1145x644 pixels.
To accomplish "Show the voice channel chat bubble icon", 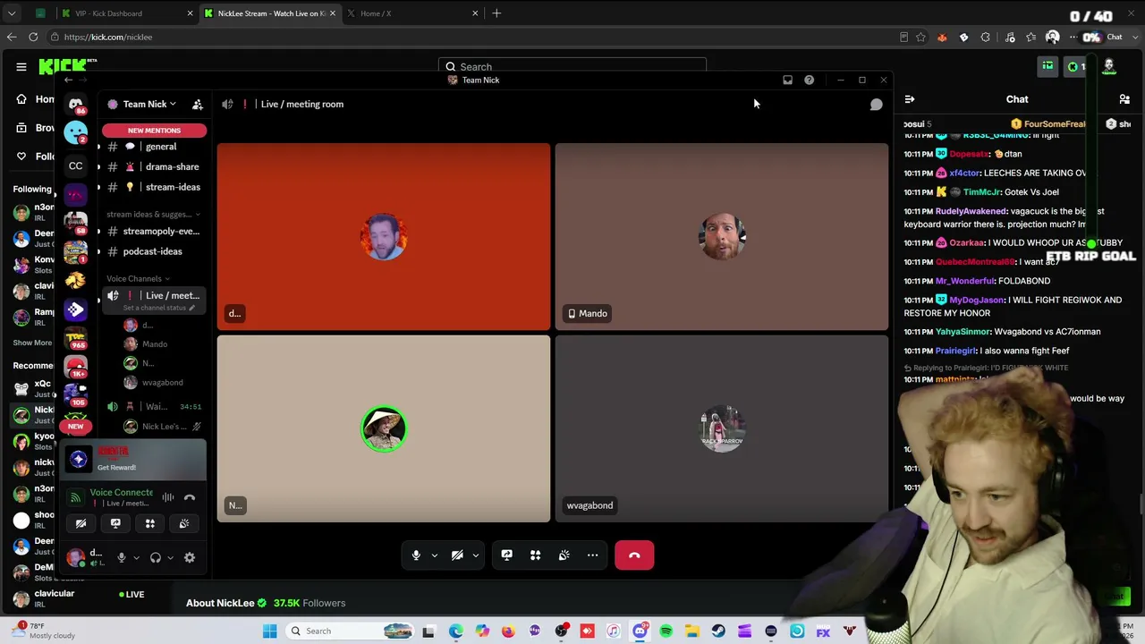I will click(x=876, y=105).
